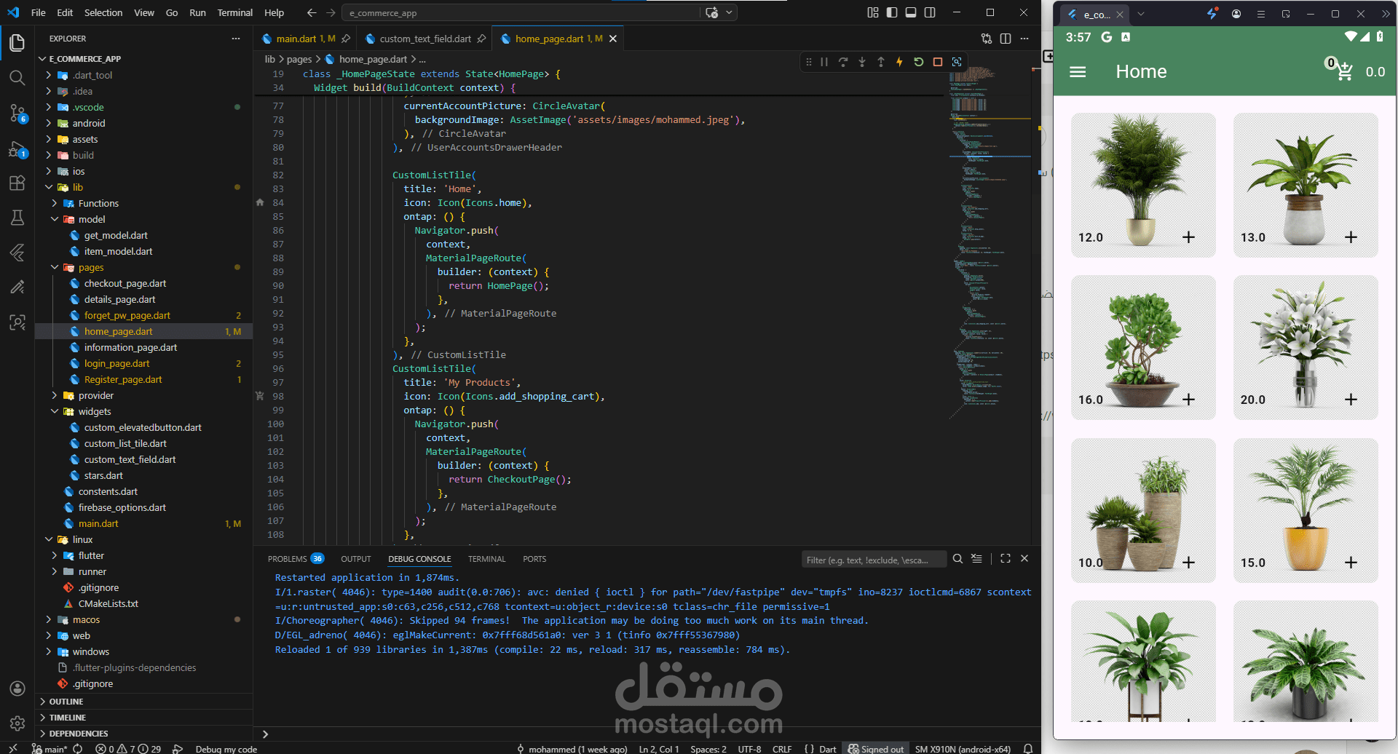Open Explorer's Views and More Actions menu
This screenshot has height=754, width=1398.
click(235, 39)
